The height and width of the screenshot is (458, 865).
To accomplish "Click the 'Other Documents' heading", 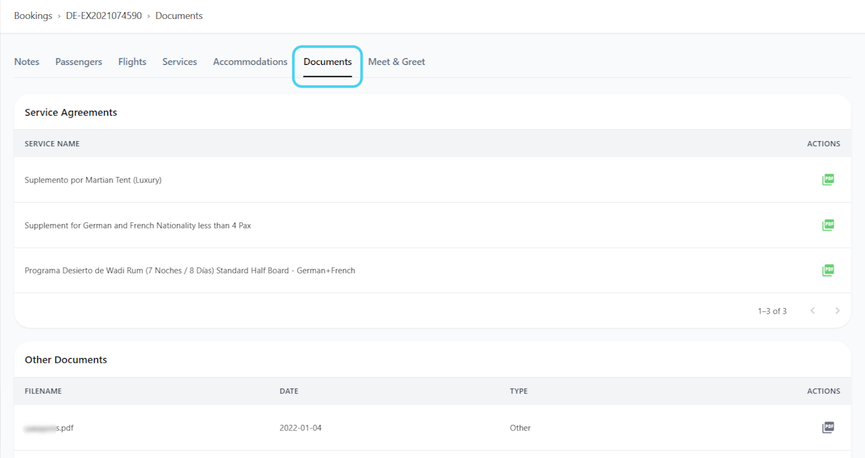I will coord(66,359).
